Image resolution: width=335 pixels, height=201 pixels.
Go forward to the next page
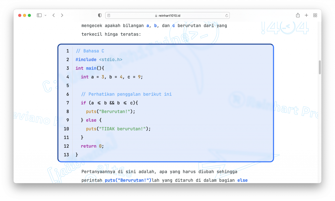tap(62, 15)
